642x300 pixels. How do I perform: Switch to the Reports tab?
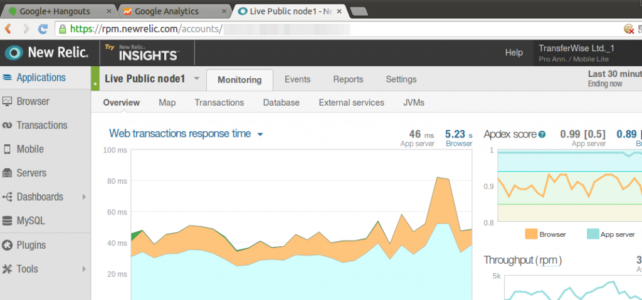[348, 79]
